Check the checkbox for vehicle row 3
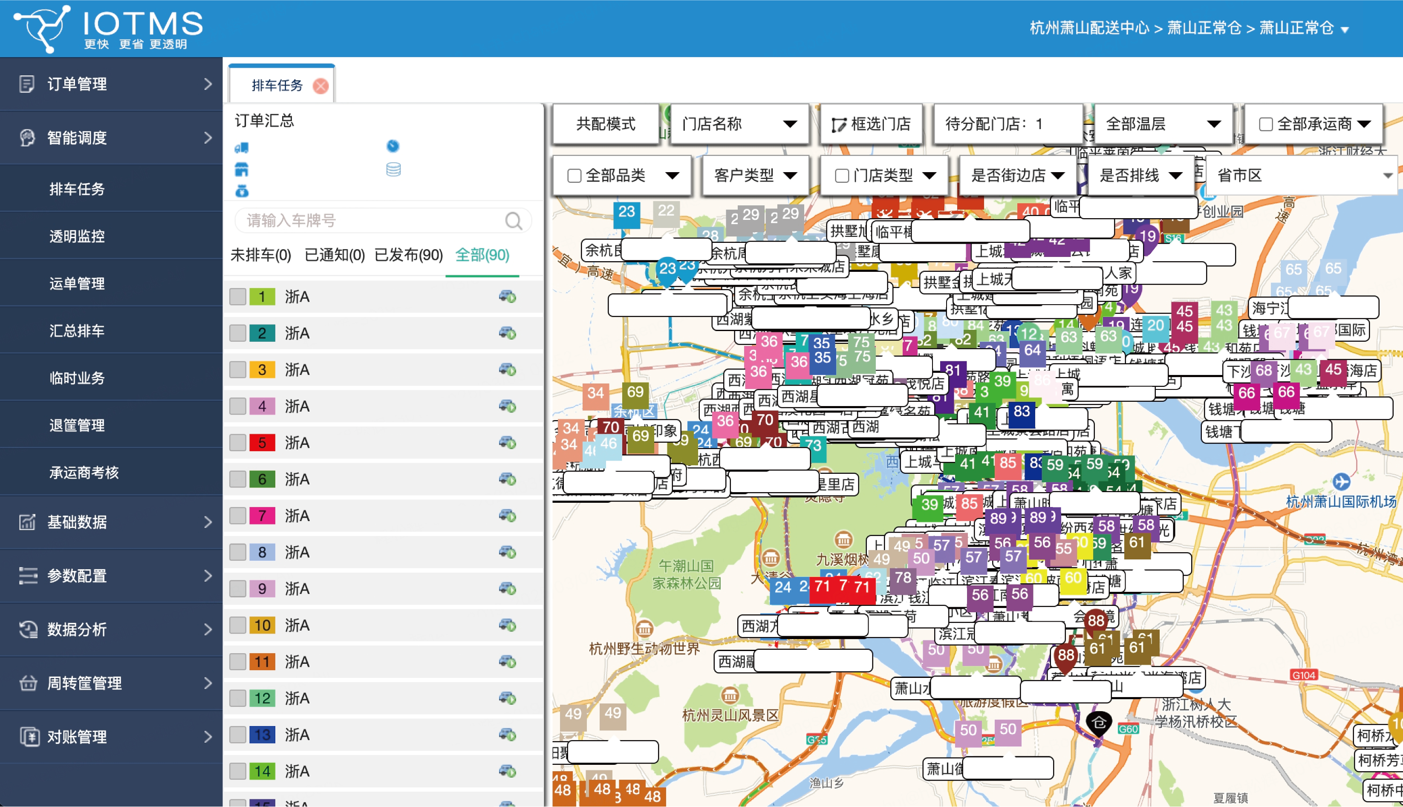Screen dimensions: 1403x807 pos(238,370)
